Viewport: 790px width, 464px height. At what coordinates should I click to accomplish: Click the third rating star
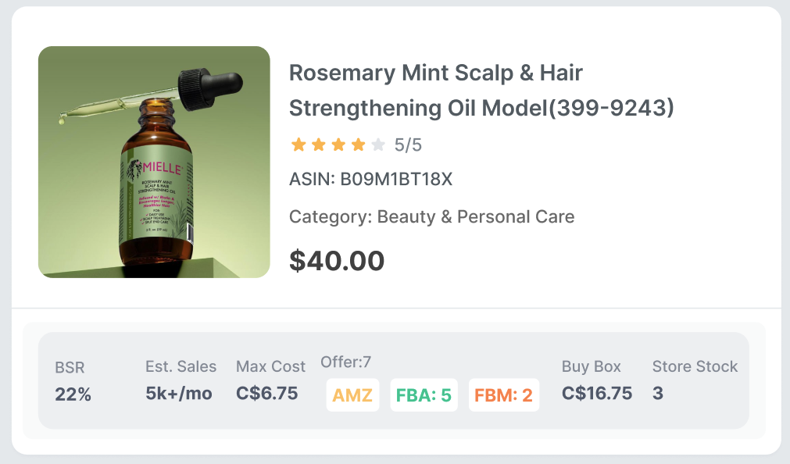338,145
